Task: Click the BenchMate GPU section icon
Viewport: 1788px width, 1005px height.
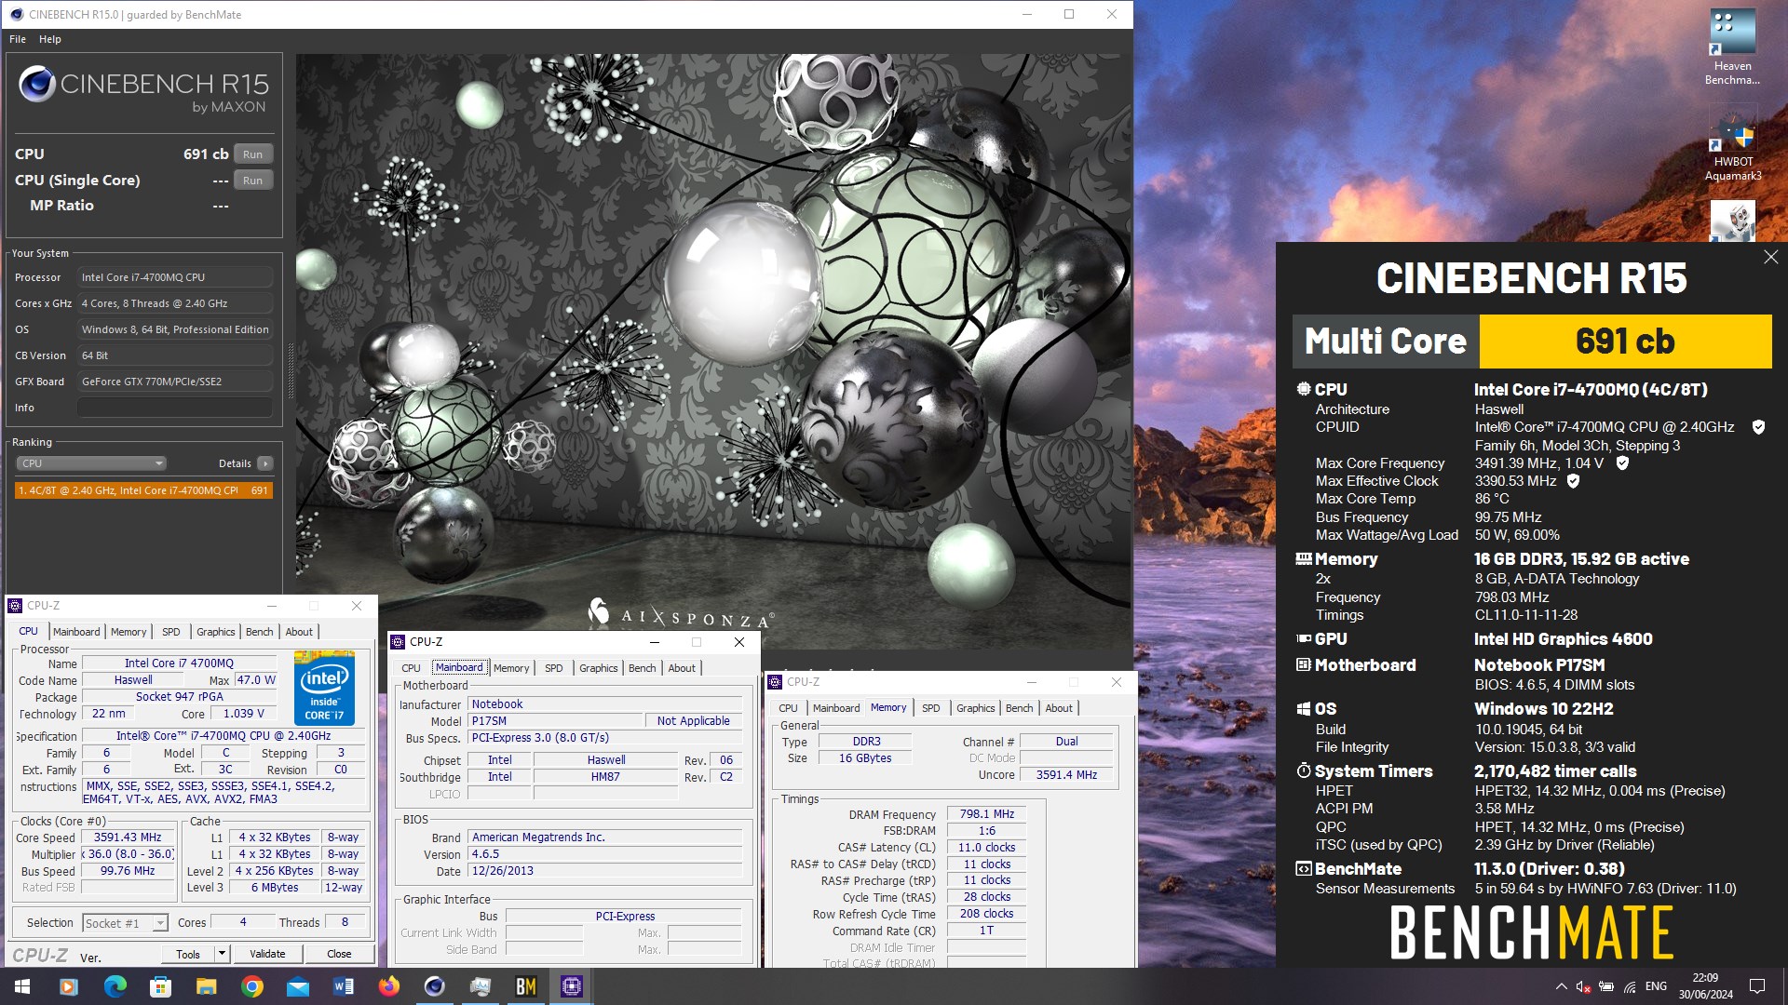Action: click(x=1304, y=638)
